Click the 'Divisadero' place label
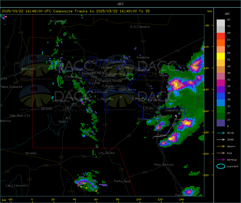 coord(58,21)
